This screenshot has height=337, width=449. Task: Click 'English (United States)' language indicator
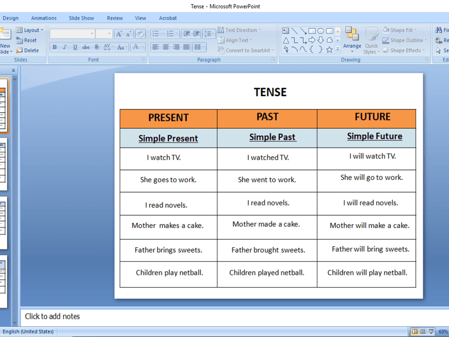click(28, 332)
